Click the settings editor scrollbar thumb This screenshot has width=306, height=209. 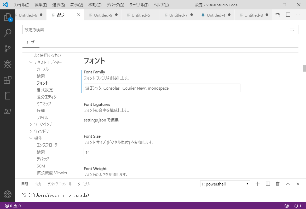(304, 68)
